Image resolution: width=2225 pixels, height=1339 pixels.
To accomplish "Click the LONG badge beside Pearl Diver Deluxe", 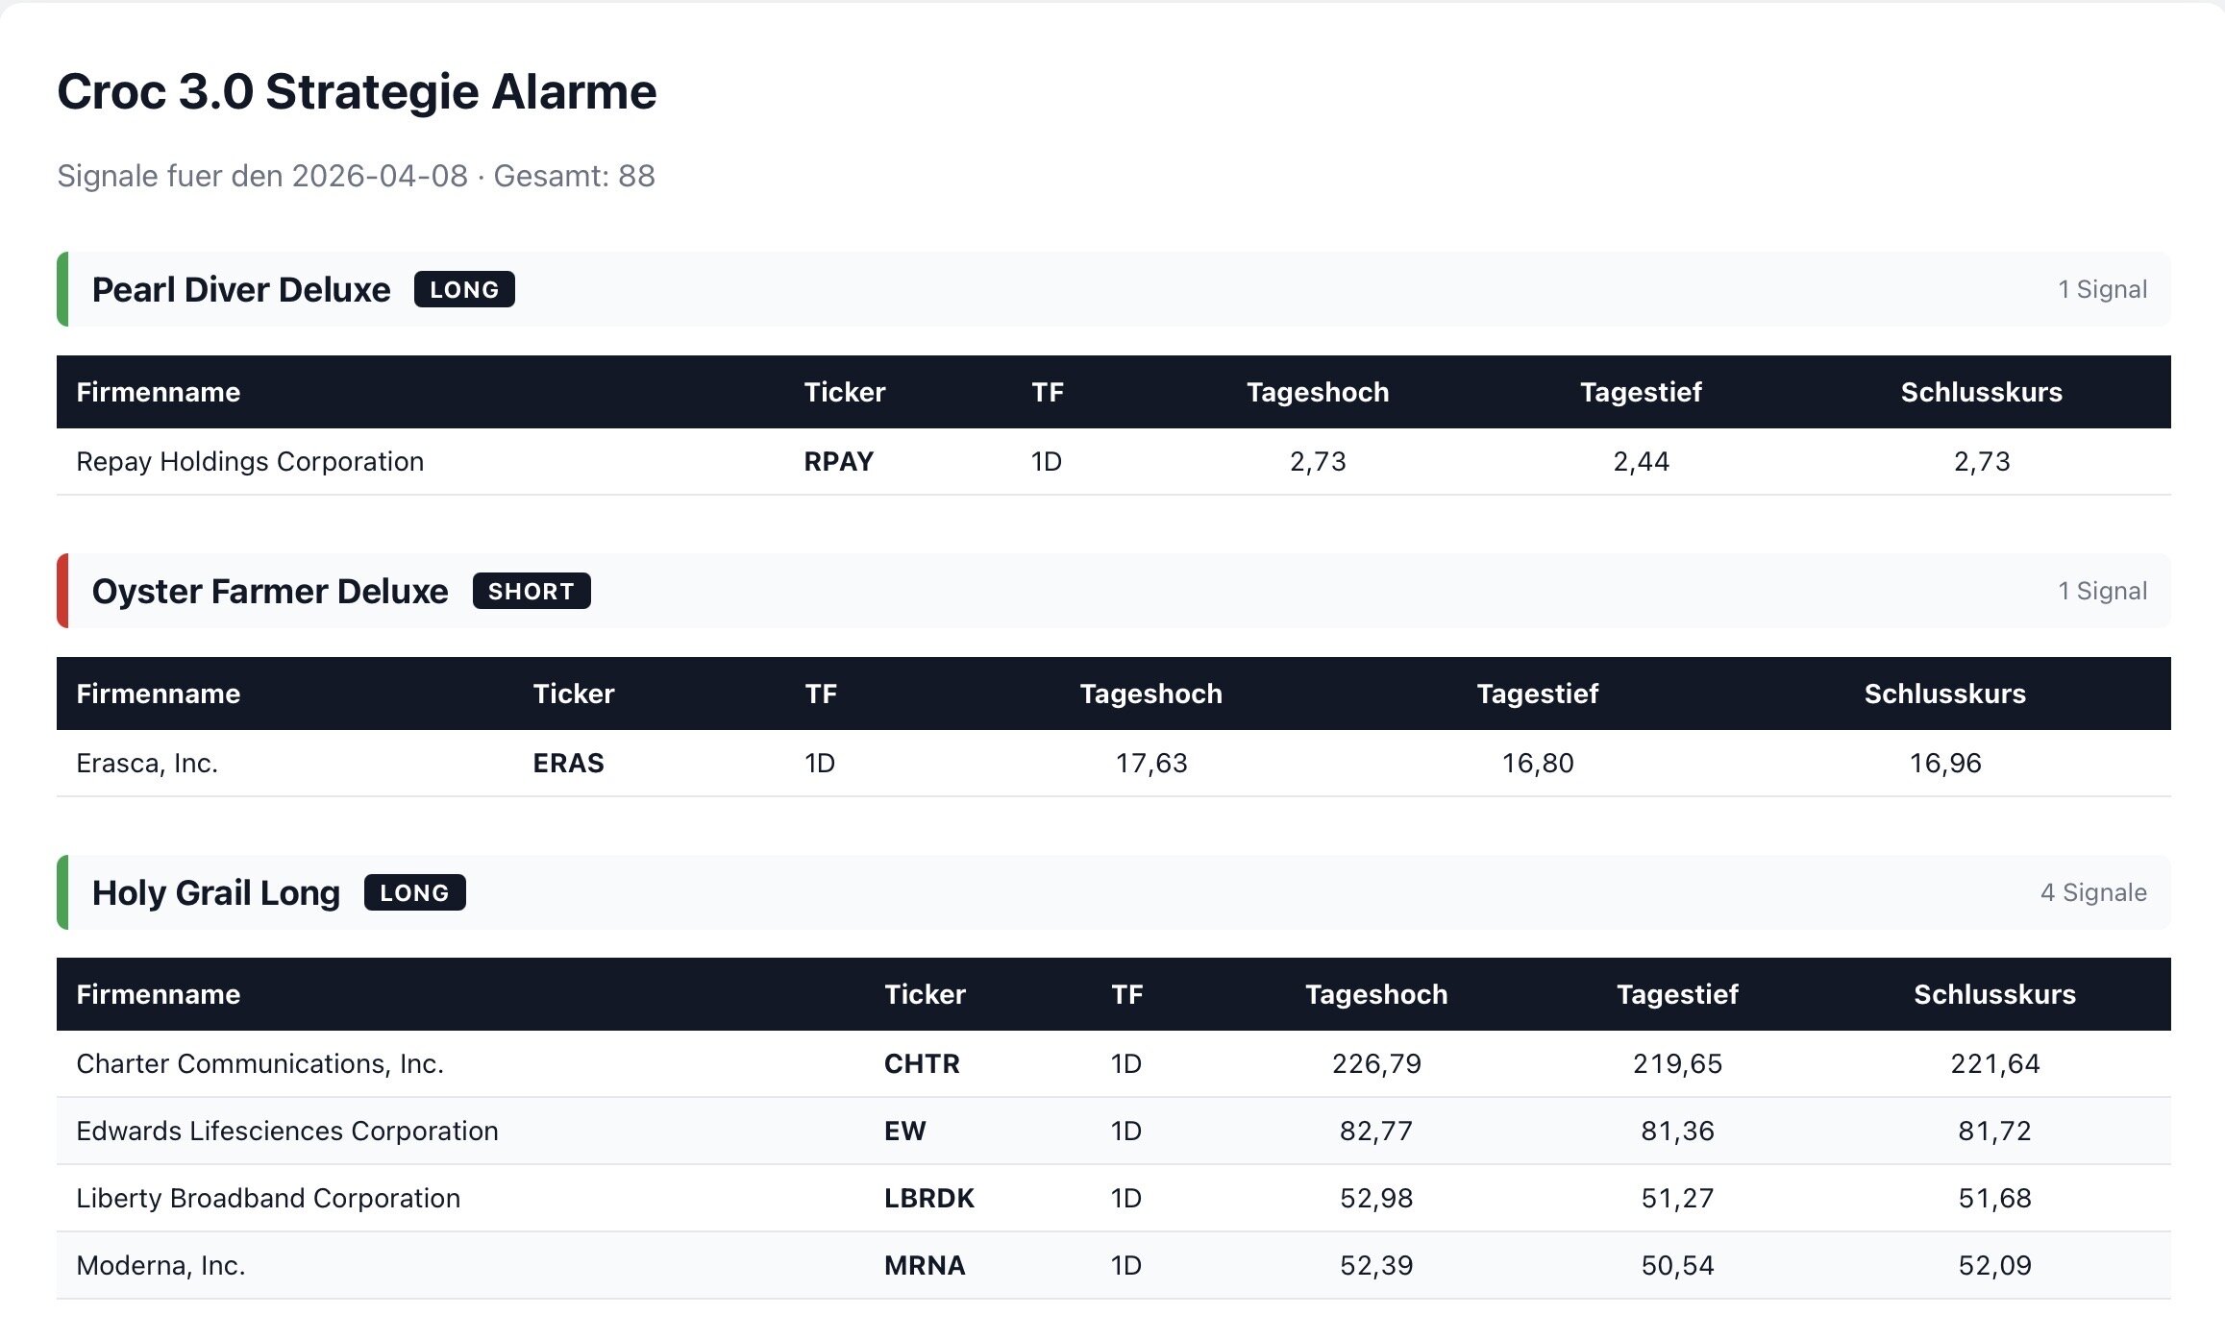I will point(464,290).
